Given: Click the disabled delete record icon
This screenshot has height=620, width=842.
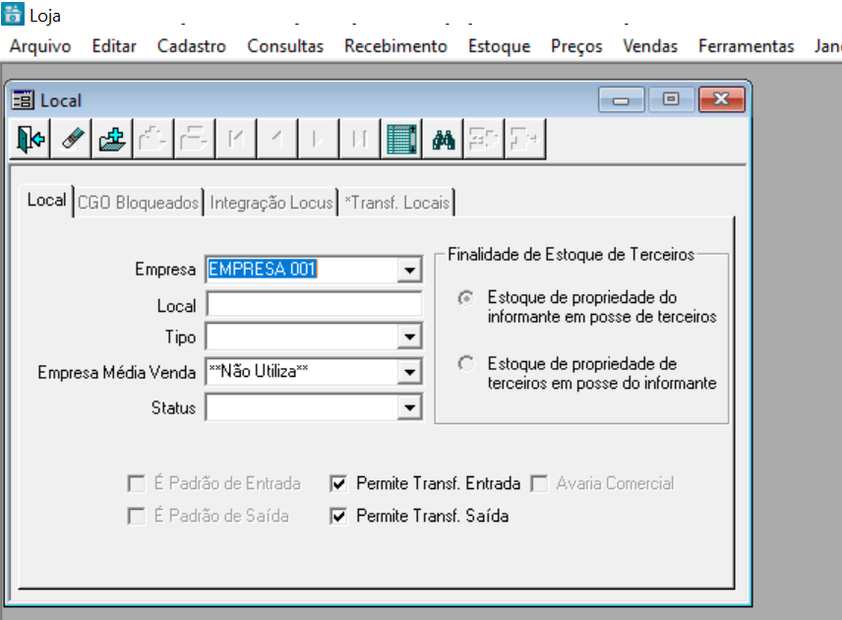Looking at the screenshot, I should (195, 139).
